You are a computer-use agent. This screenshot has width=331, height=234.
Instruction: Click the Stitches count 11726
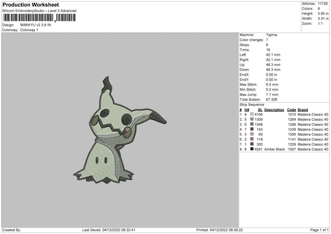click(323, 4)
